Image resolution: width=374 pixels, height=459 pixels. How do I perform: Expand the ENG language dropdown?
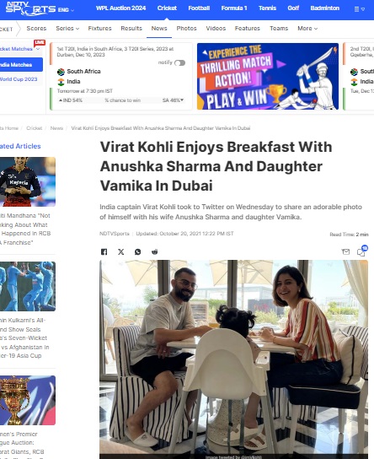(x=66, y=10)
